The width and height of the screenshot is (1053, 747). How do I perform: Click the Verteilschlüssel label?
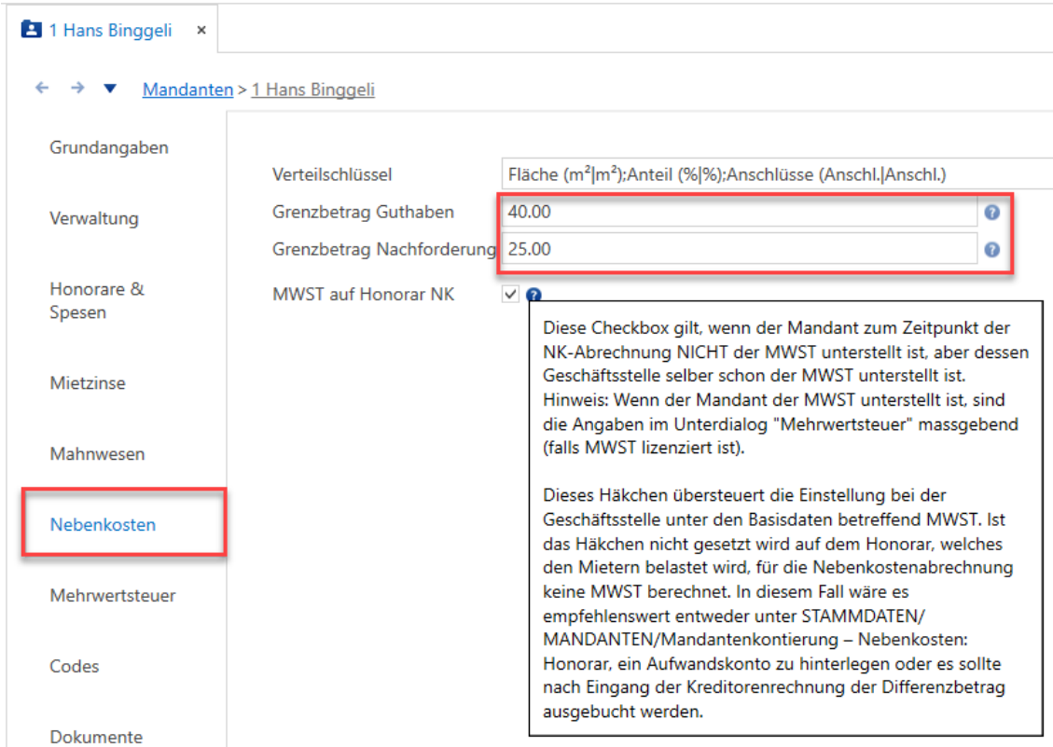[332, 174]
